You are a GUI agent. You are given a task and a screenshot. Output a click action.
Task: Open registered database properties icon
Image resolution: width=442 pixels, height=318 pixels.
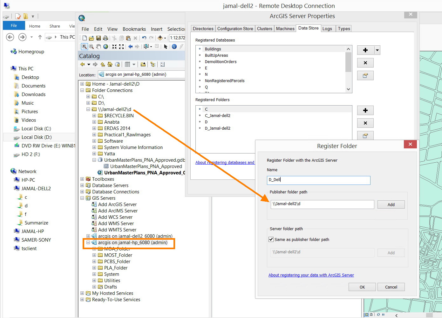(x=365, y=75)
